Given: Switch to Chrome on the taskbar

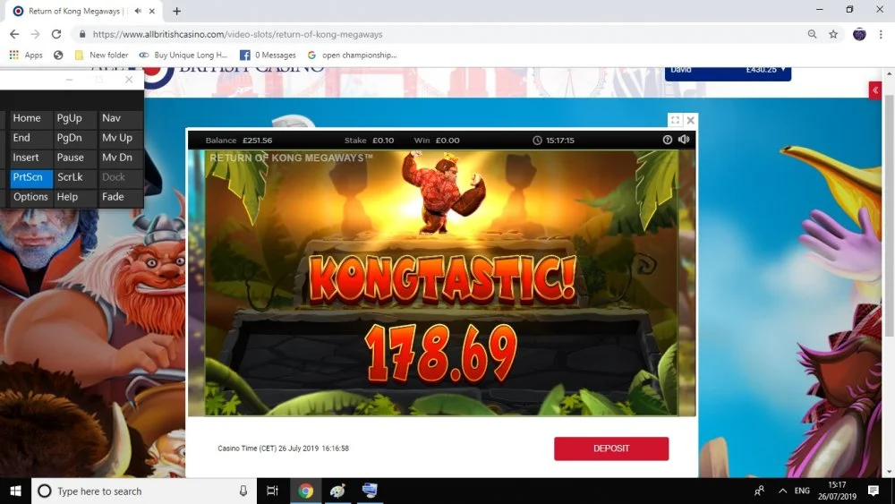Looking at the screenshot, I should (x=305, y=491).
